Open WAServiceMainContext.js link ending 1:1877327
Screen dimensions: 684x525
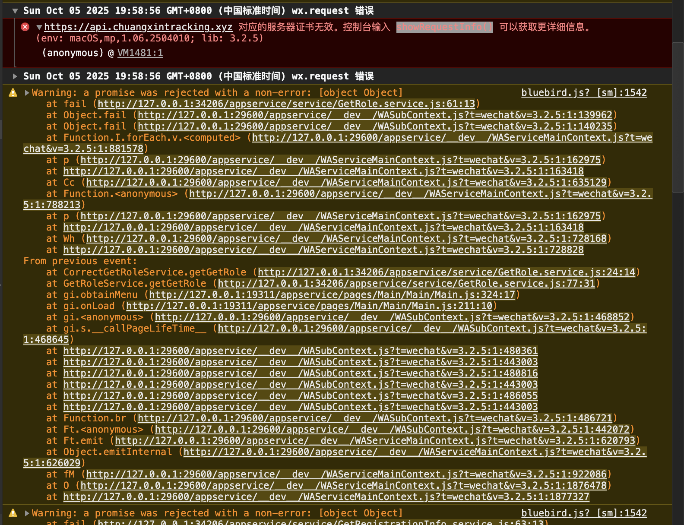[326, 497]
